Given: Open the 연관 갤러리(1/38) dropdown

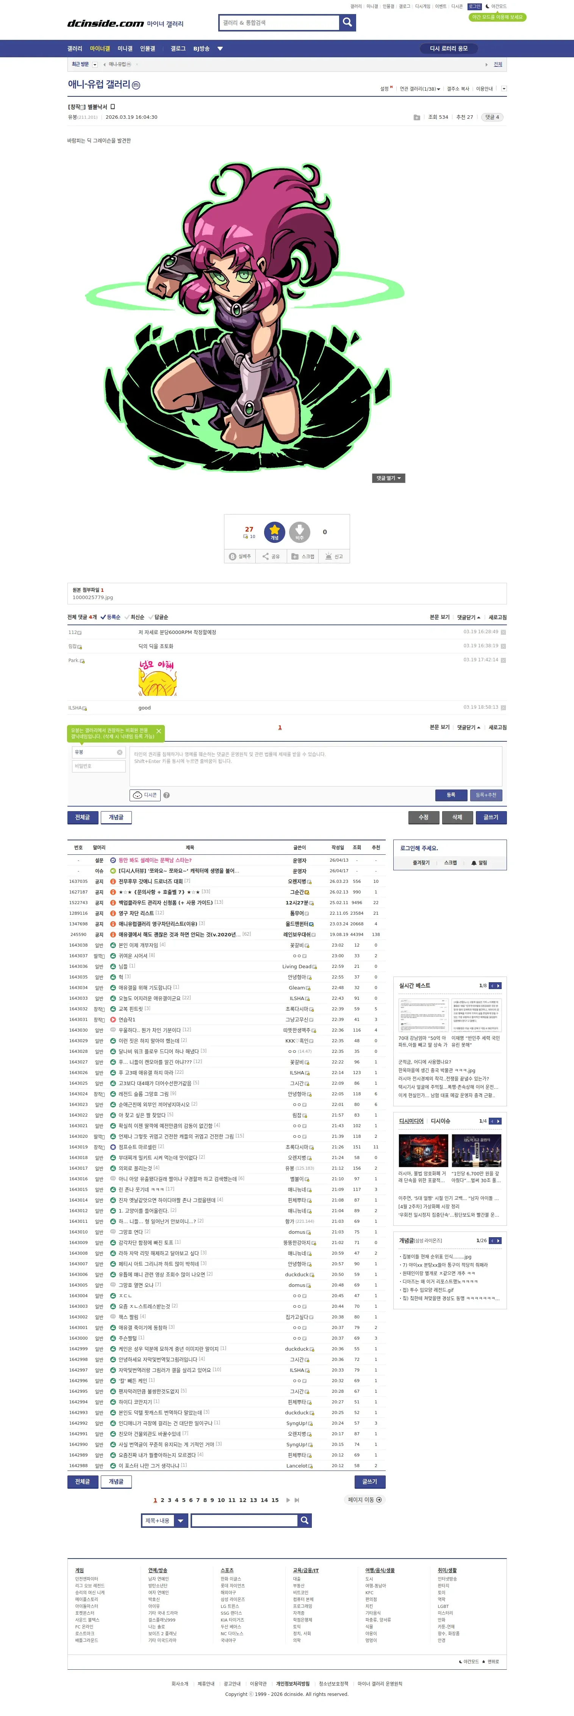Looking at the screenshot, I should tap(420, 89).
